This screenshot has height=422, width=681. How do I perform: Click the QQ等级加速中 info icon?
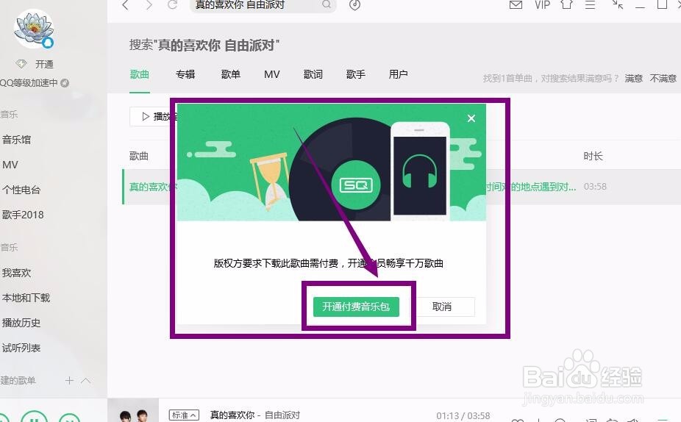point(65,82)
